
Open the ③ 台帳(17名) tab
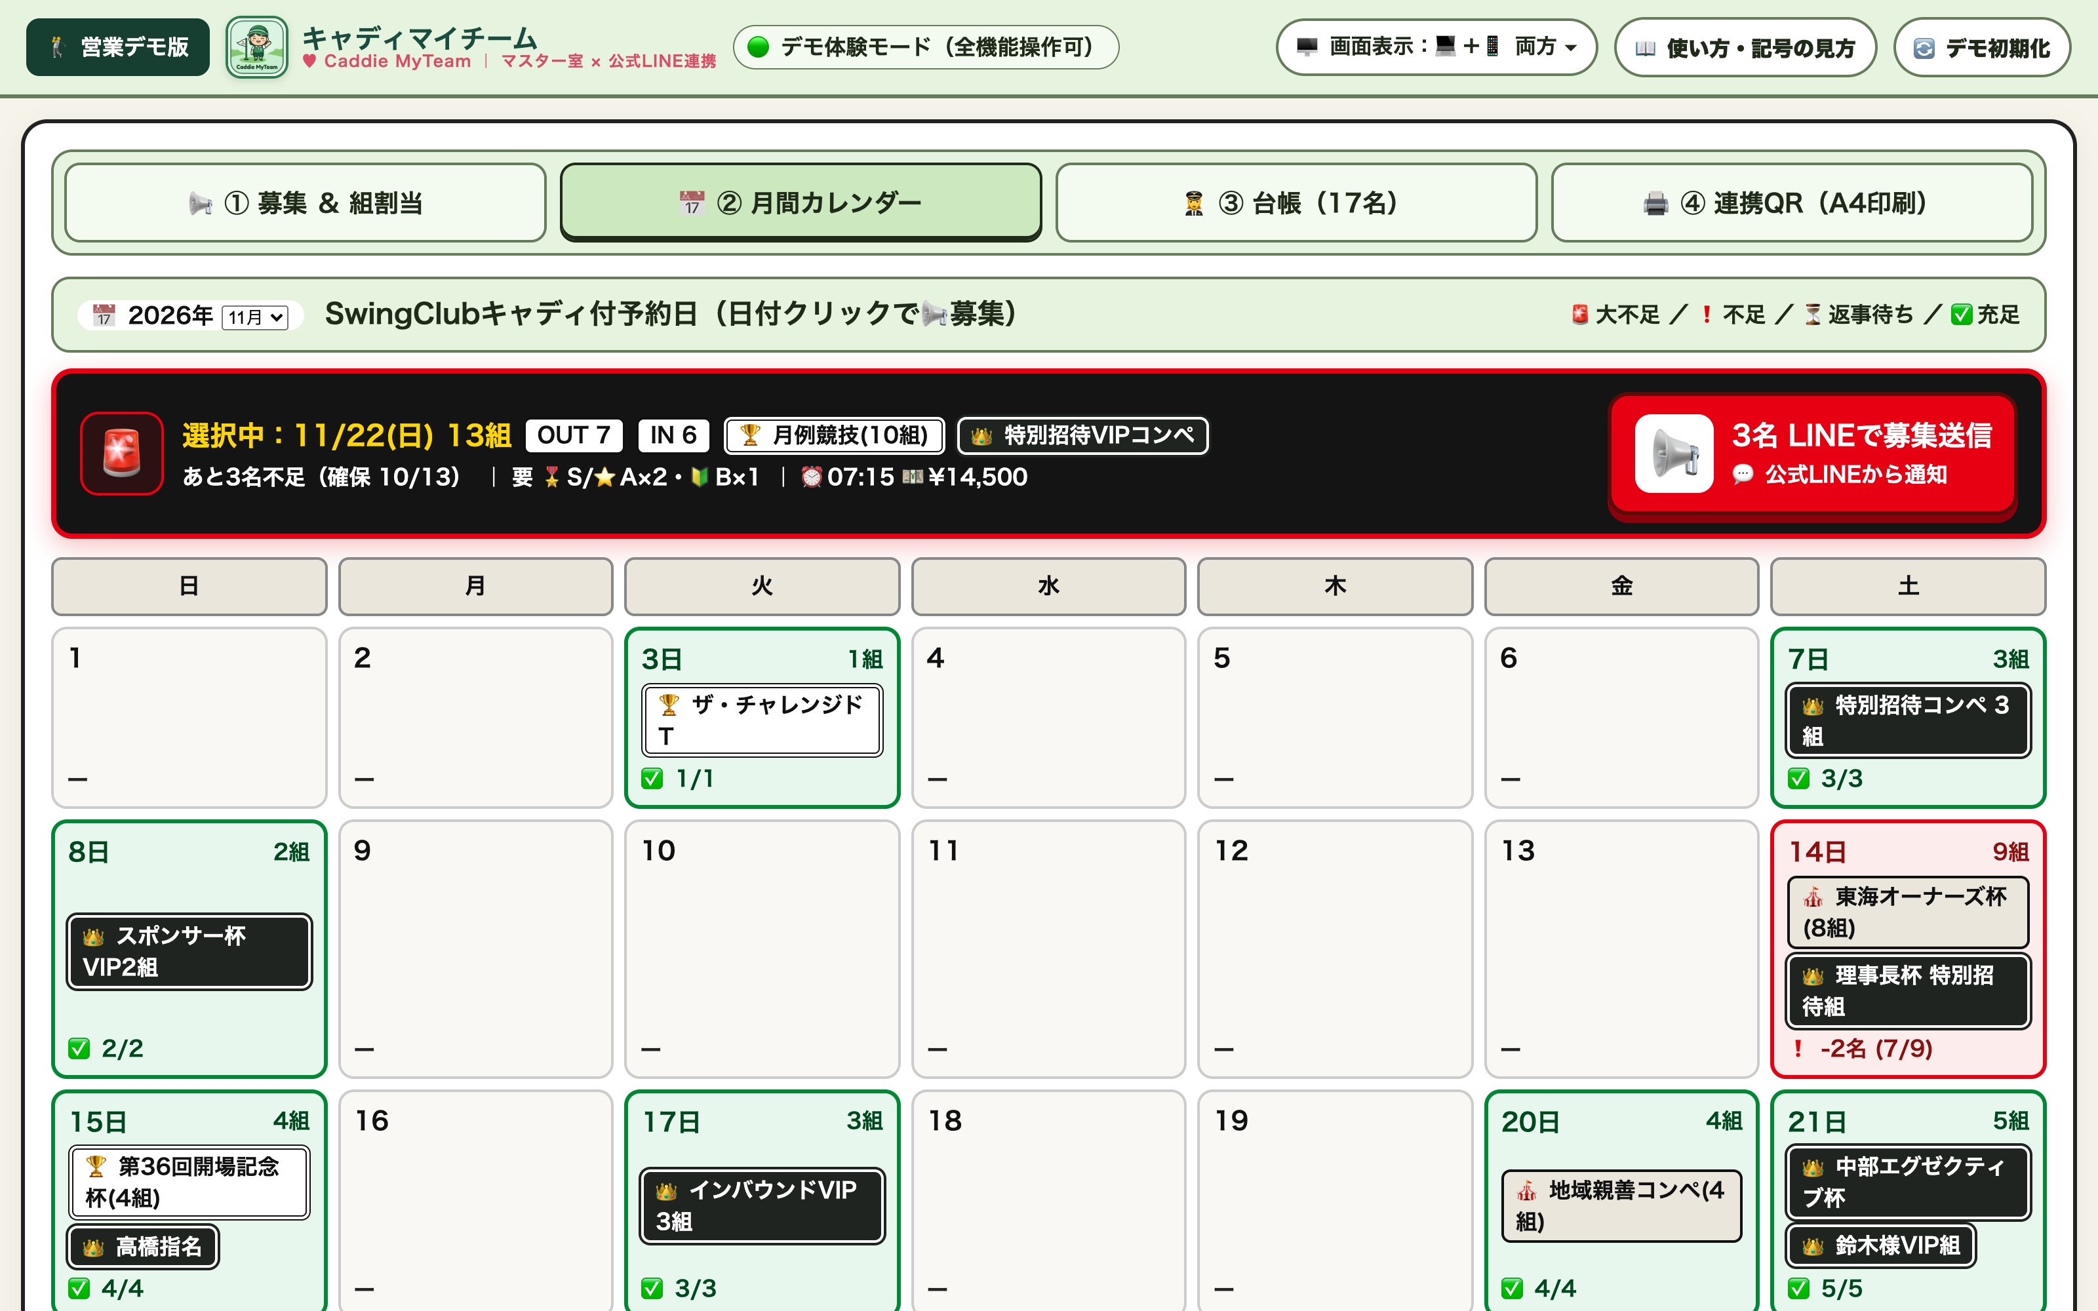(x=1296, y=203)
